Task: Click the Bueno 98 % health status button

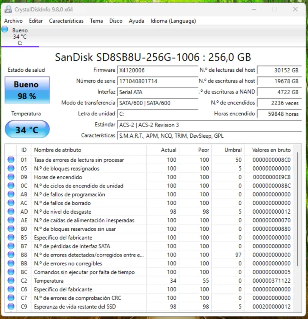Action: click(x=27, y=90)
